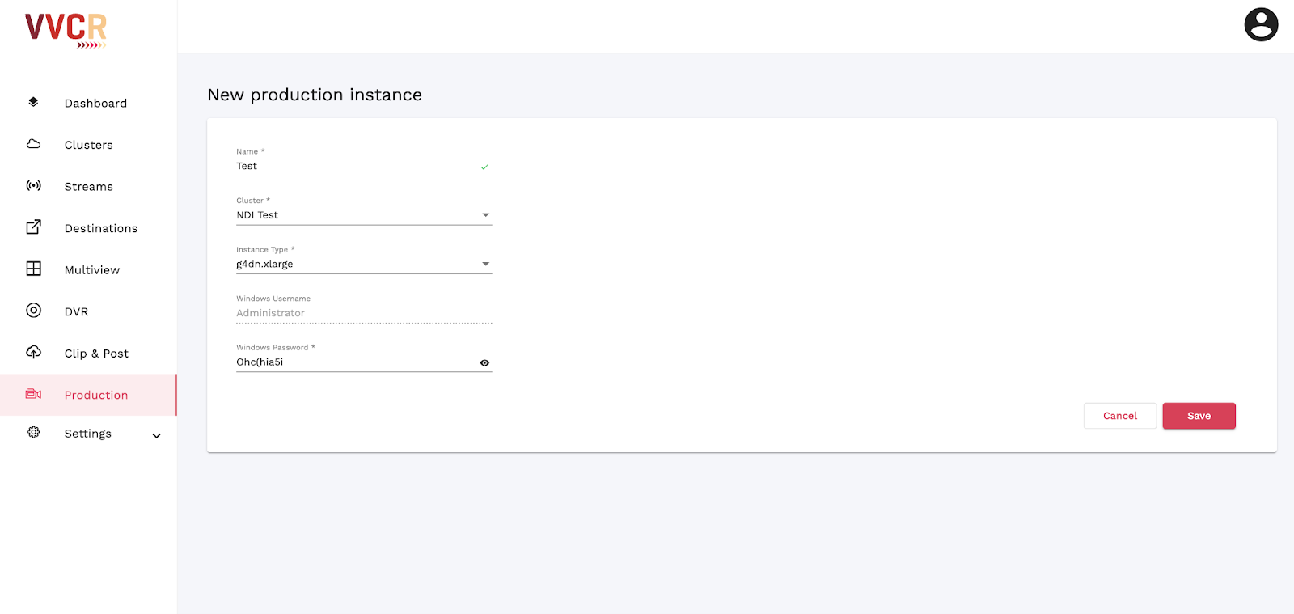Toggle Windows password visibility eye
This screenshot has width=1294, height=614.
(484, 362)
